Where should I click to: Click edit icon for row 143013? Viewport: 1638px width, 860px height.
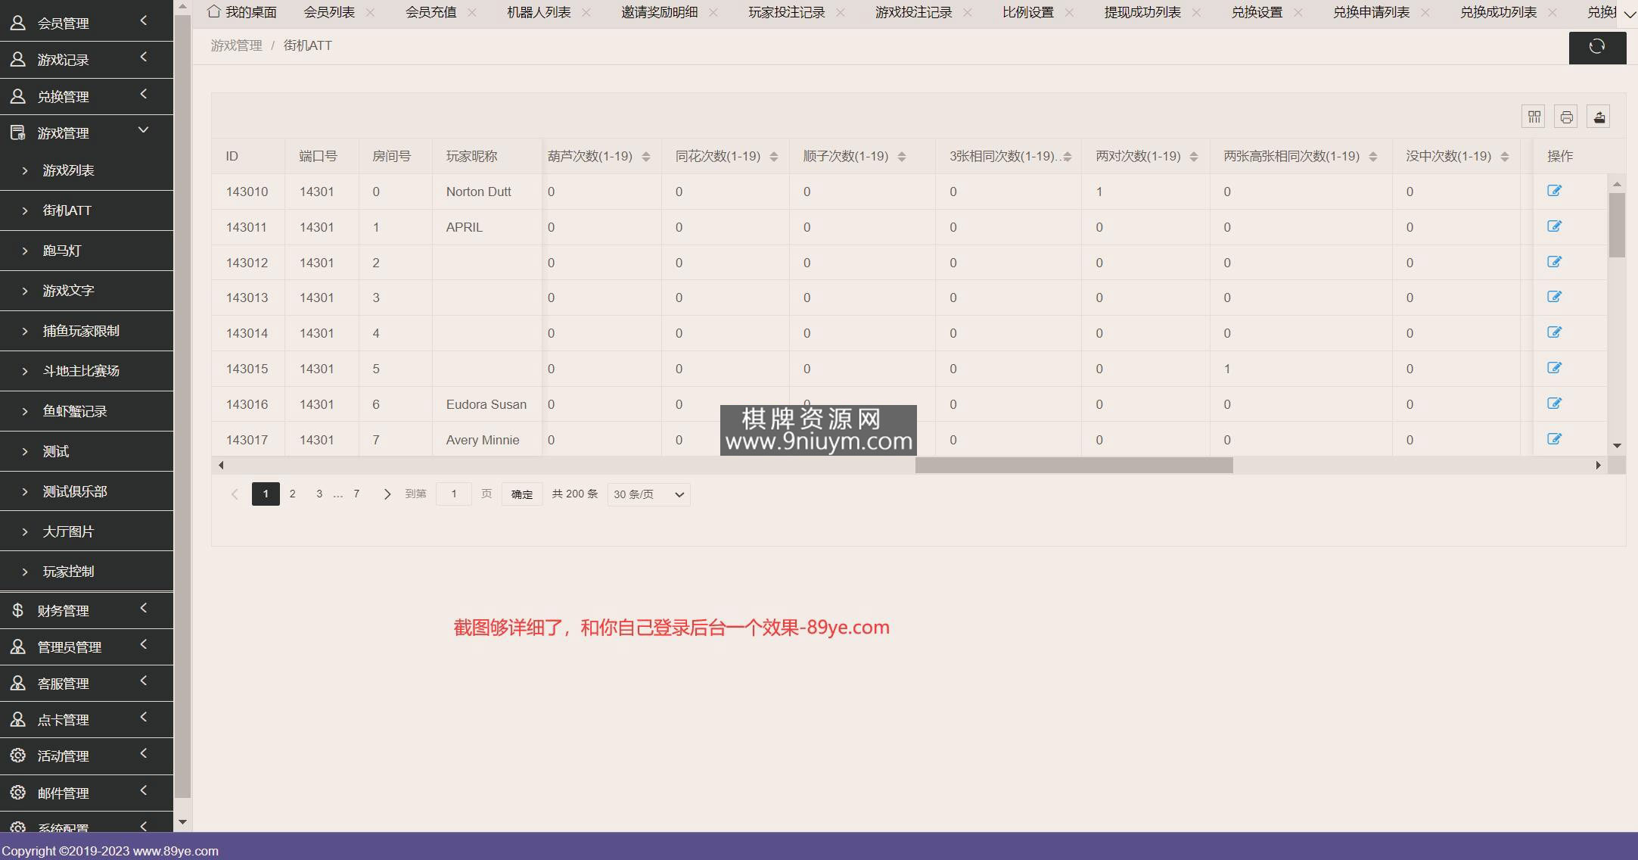[1554, 297]
